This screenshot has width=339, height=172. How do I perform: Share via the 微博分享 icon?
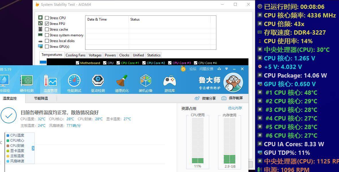point(197,98)
